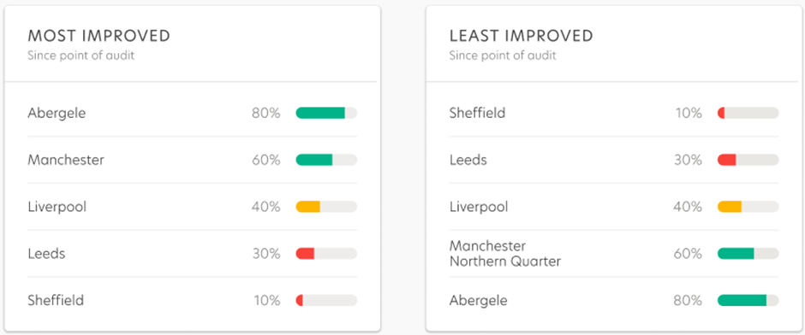Open Manchester Northern Quarter entry

pos(613,254)
